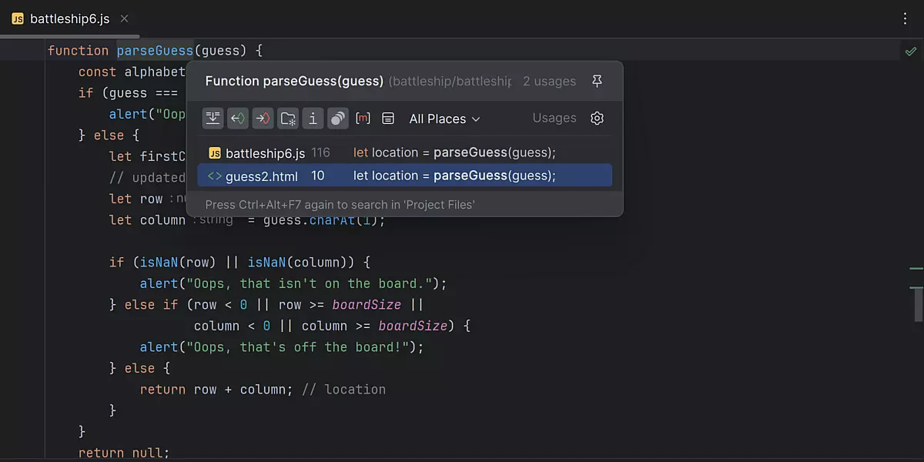Click the green checkmark inspection status icon

tap(911, 51)
